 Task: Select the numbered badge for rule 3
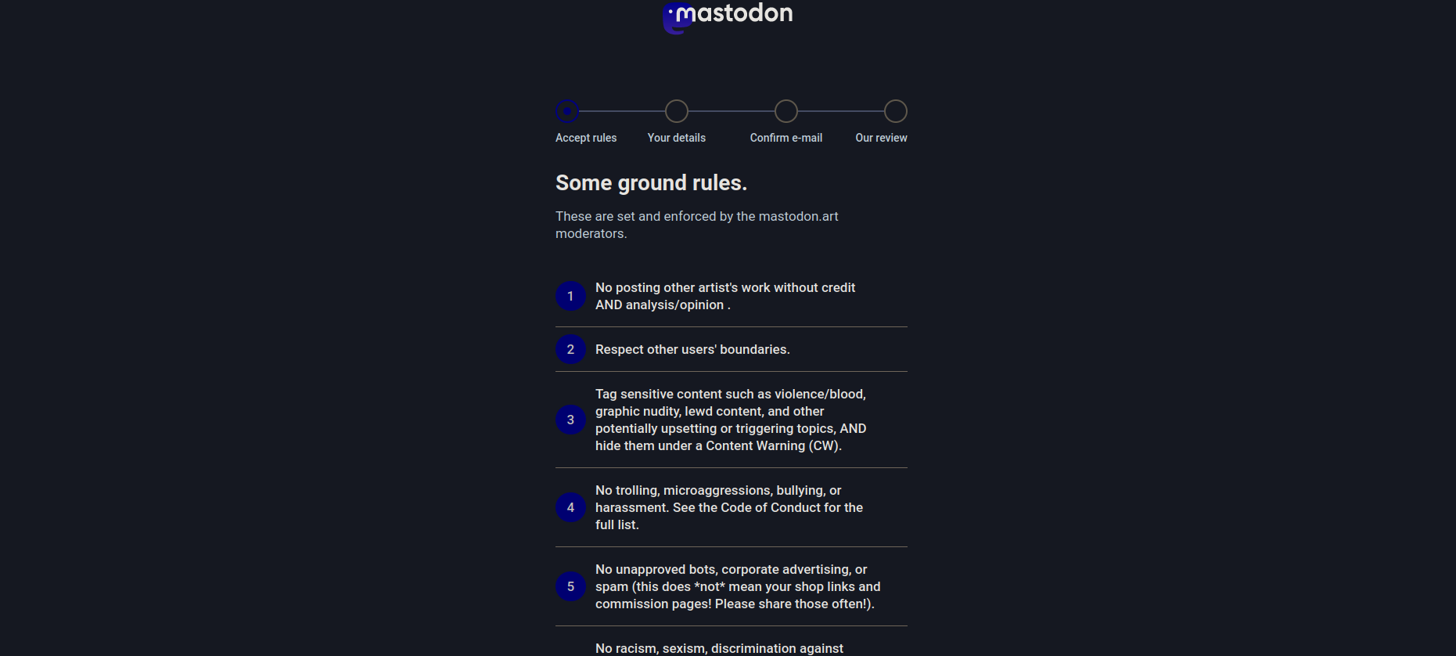[570, 420]
